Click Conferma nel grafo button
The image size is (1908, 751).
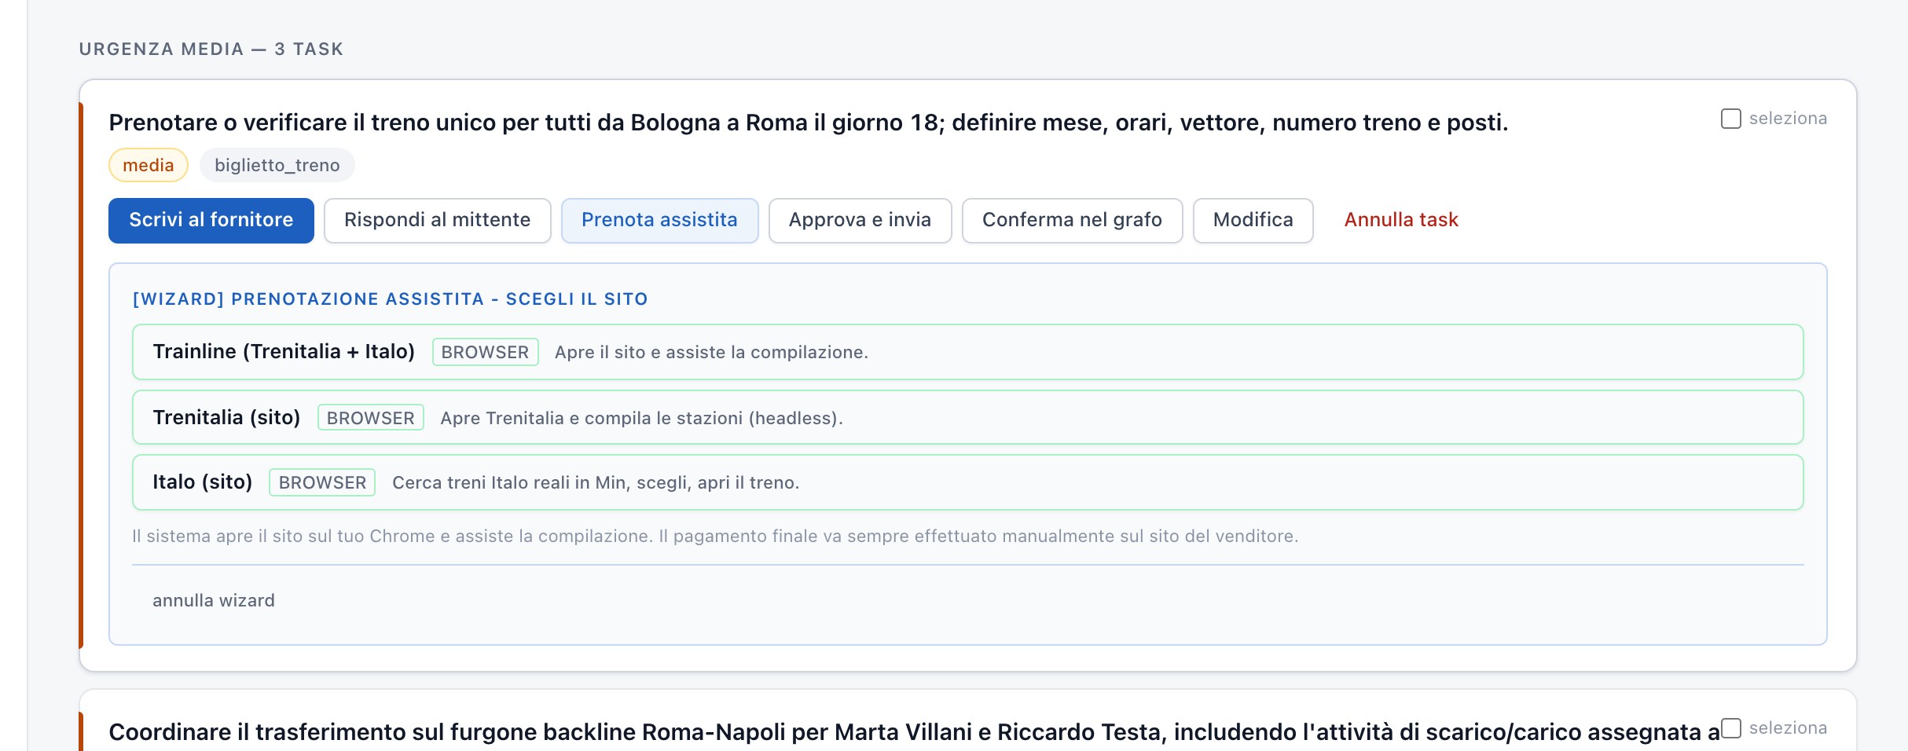tap(1072, 220)
